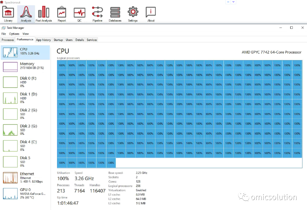
Task: Open the File menu in Task Manager
Action: click(x=3, y=34)
